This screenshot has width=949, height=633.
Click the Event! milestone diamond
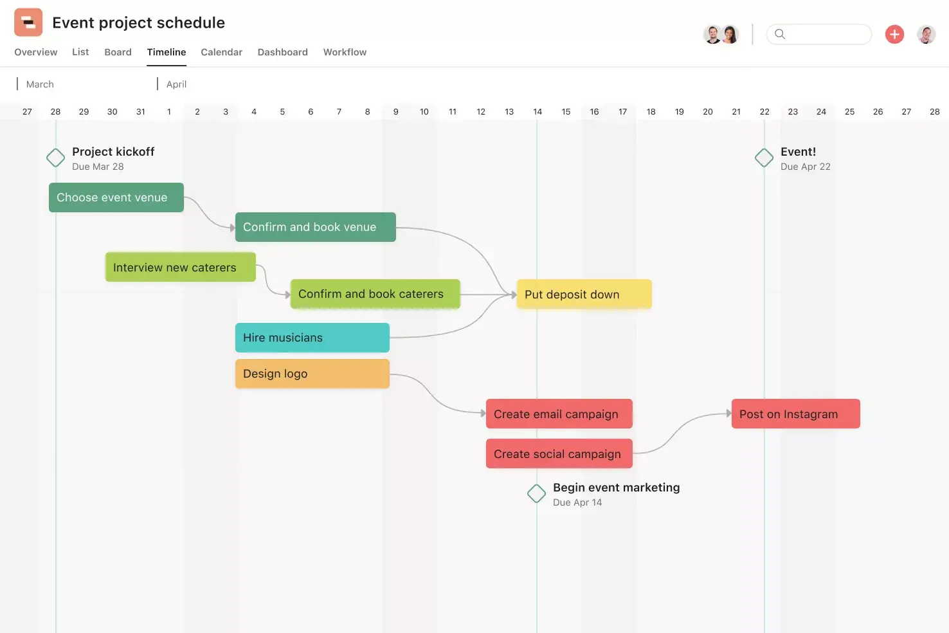click(764, 158)
